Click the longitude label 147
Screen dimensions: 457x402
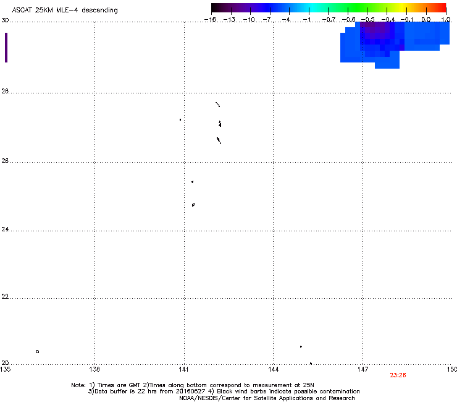point(363,370)
